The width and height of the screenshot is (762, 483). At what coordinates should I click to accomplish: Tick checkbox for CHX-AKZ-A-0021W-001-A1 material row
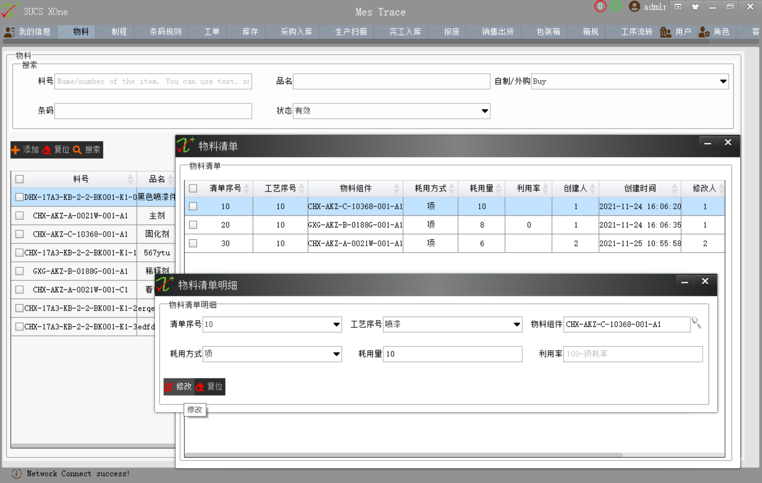(x=20, y=216)
